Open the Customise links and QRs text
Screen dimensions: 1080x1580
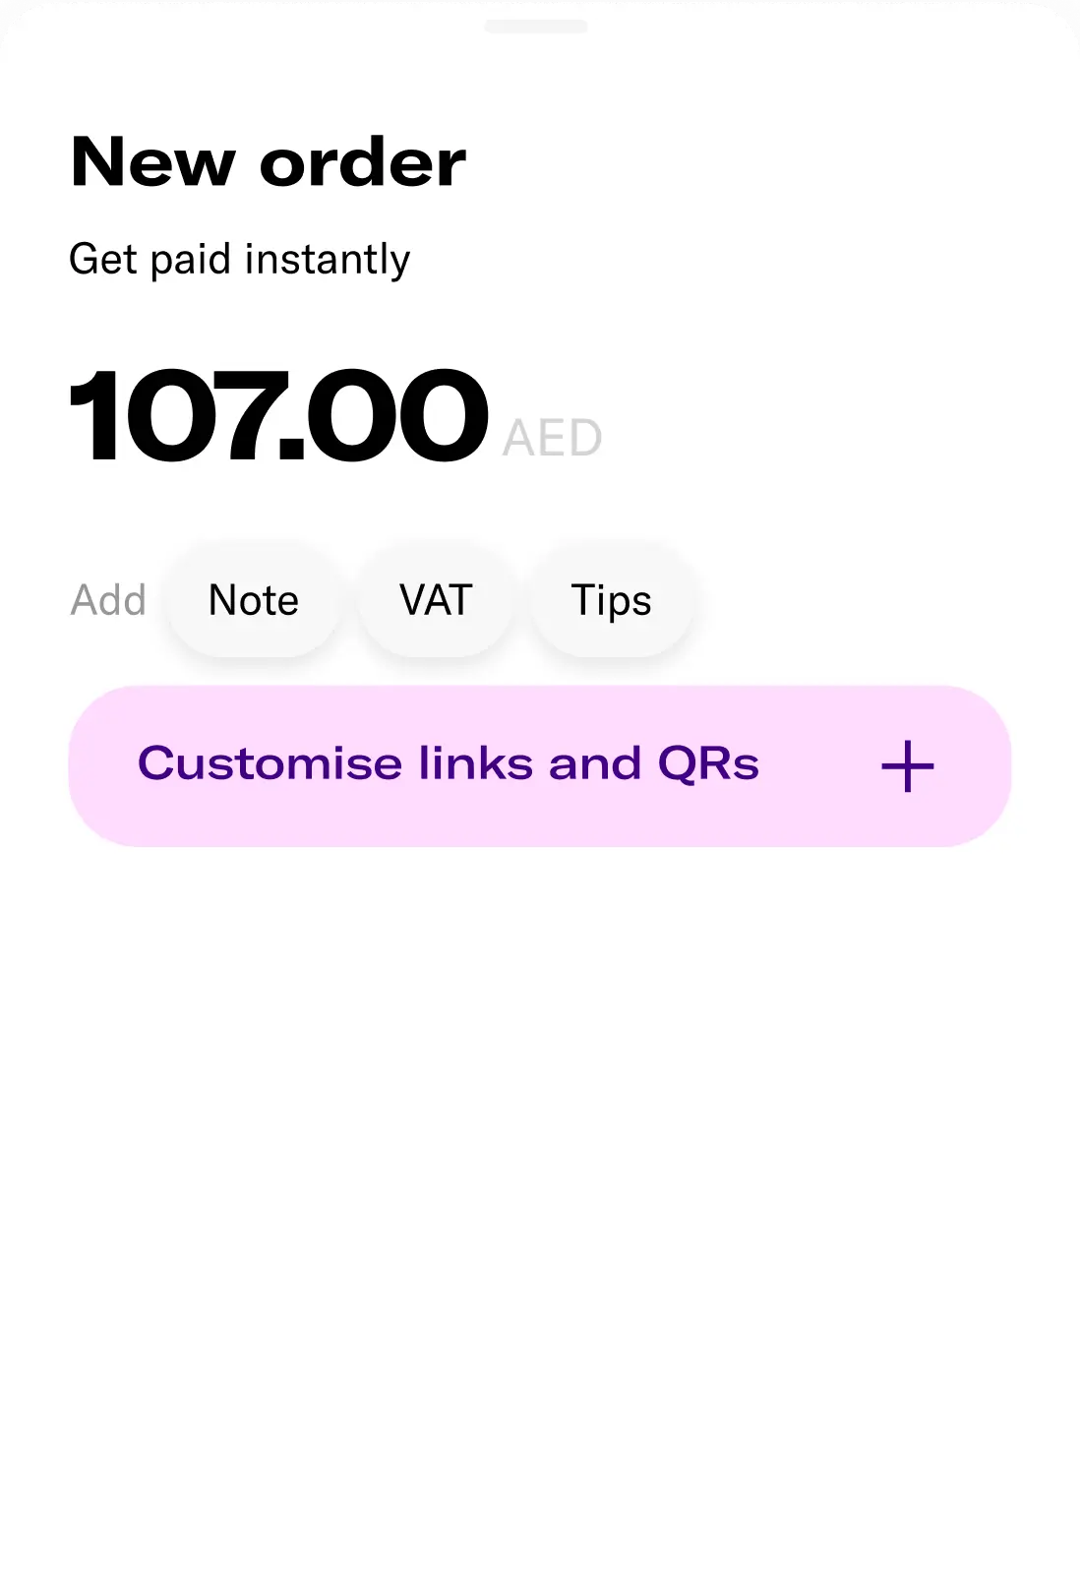449,764
